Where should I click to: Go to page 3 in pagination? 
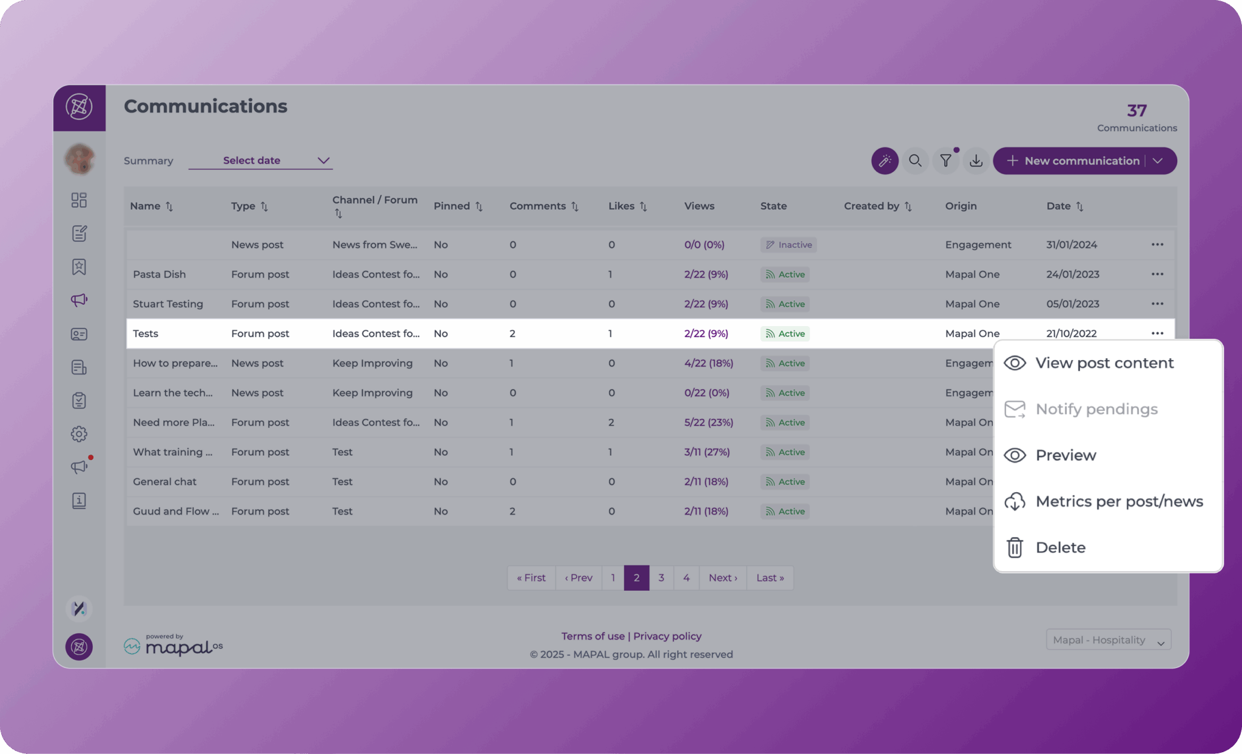[x=661, y=578]
